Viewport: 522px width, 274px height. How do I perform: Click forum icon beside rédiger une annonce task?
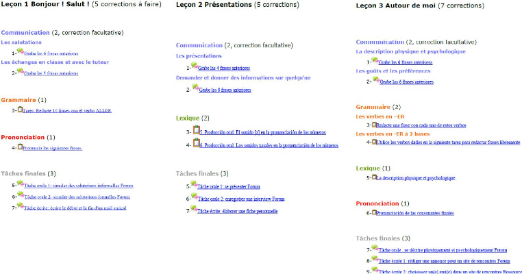click(x=375, y=259)
